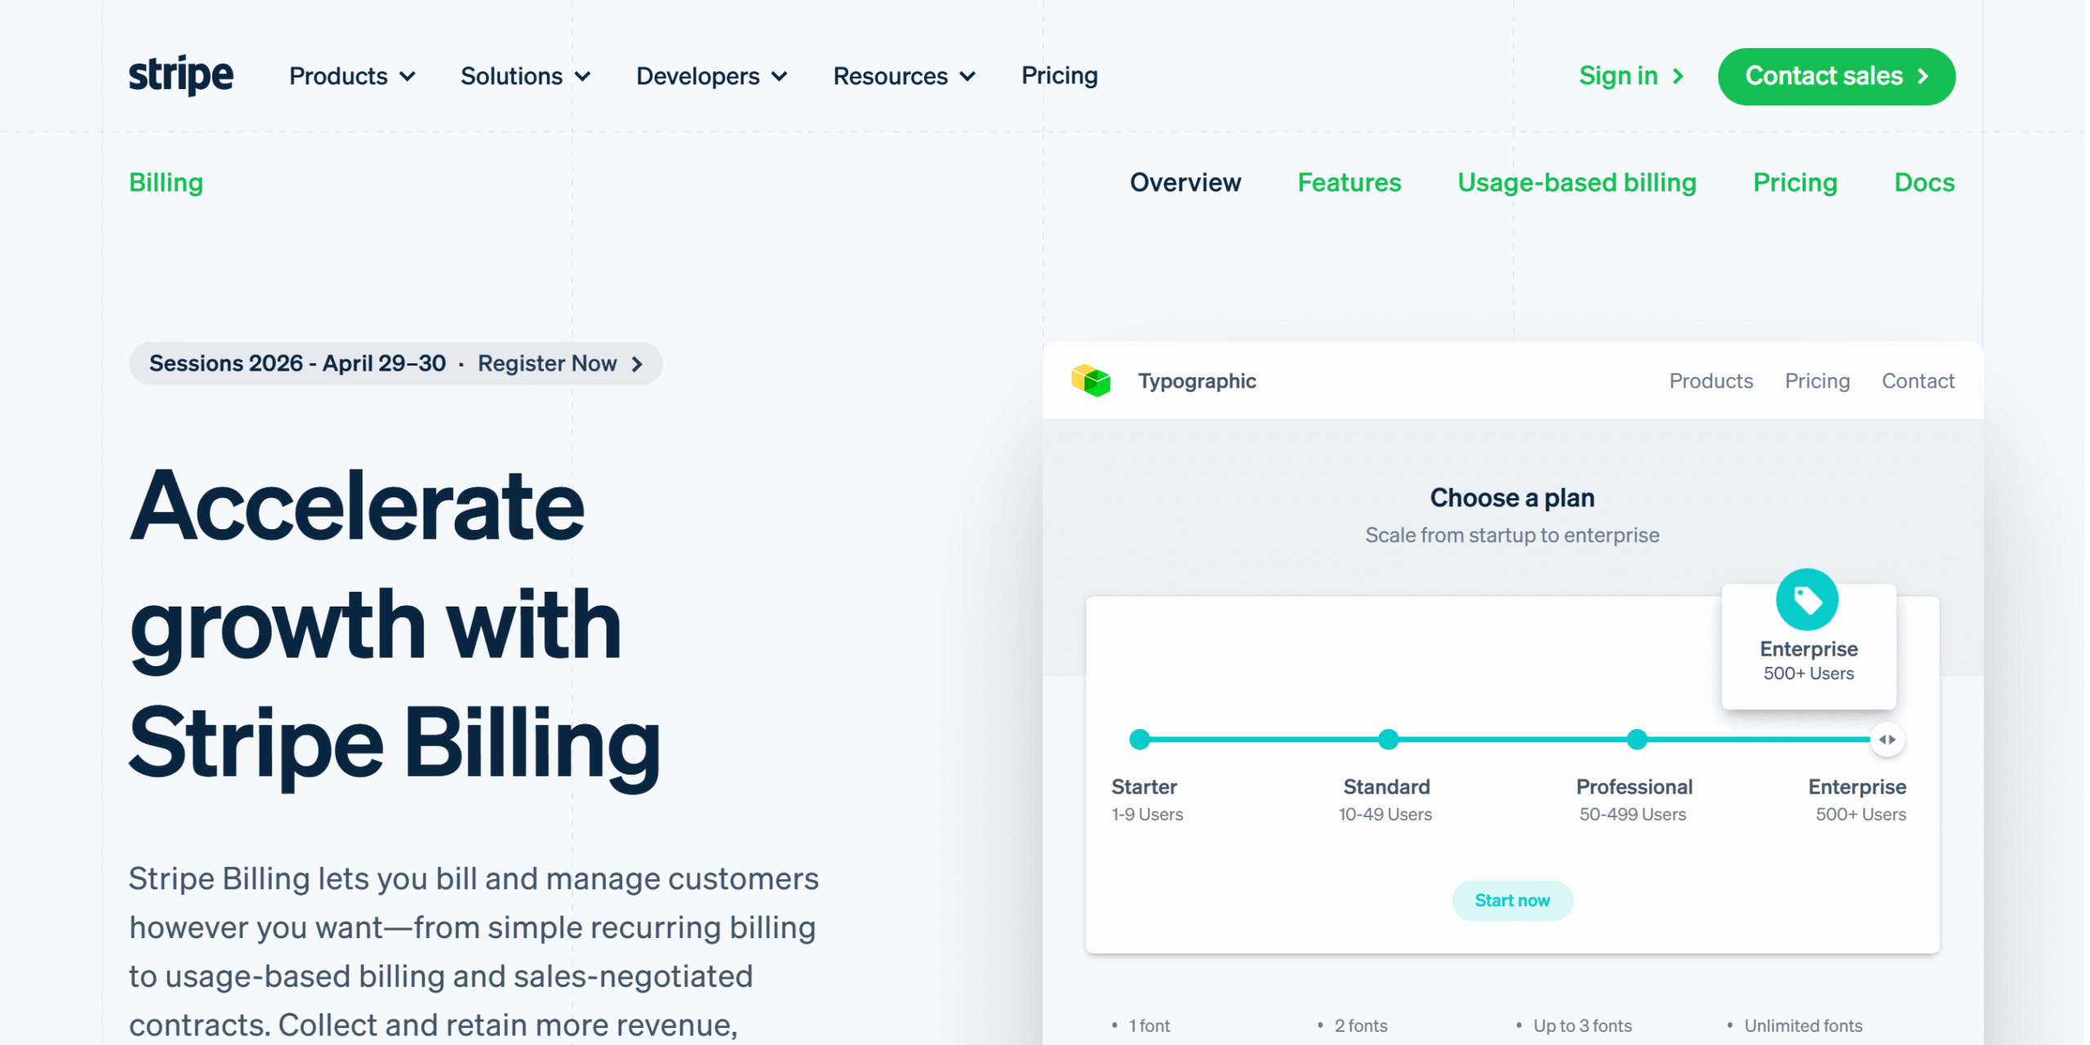Select the Starter plan slider point
The height and width of the screenshot is (1045, 2090).
1140,740
